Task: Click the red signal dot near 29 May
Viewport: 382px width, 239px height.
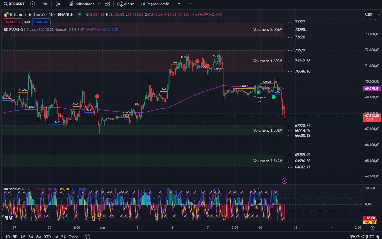Action: coord(97,96)
